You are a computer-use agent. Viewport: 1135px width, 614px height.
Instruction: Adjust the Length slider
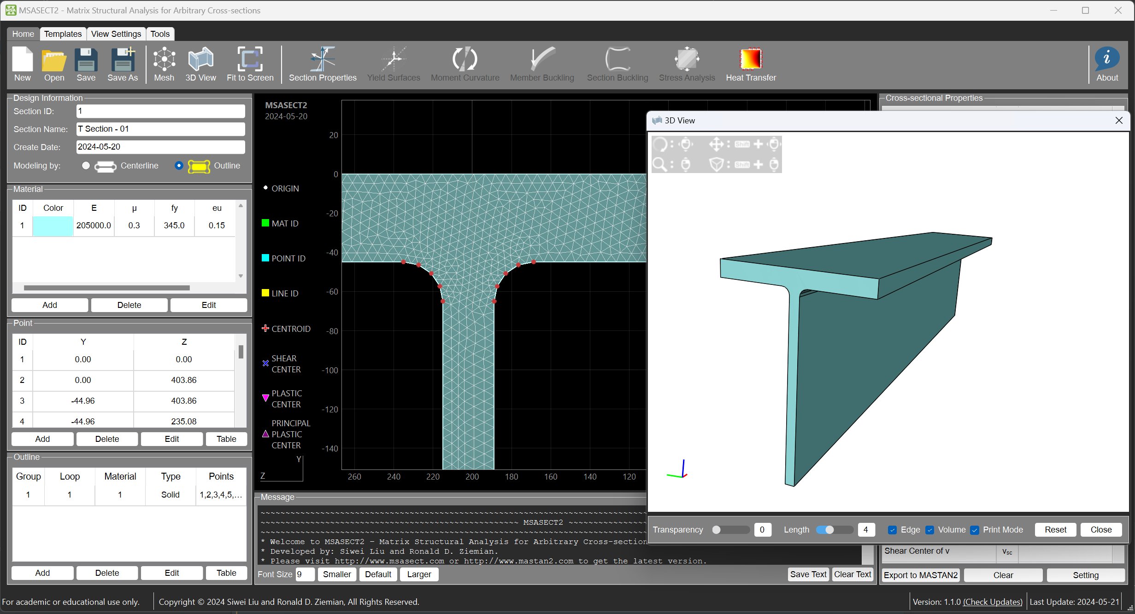[x=835, y=530]
